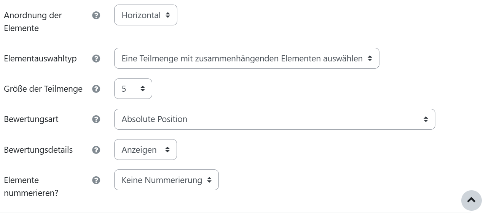486x213 pixels.
Task: Click the Bewertungsart label
Action: click(31, 119)
